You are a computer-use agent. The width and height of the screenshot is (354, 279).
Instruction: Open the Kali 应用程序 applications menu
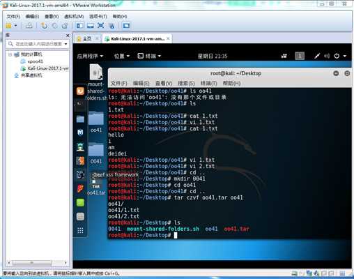90,56
